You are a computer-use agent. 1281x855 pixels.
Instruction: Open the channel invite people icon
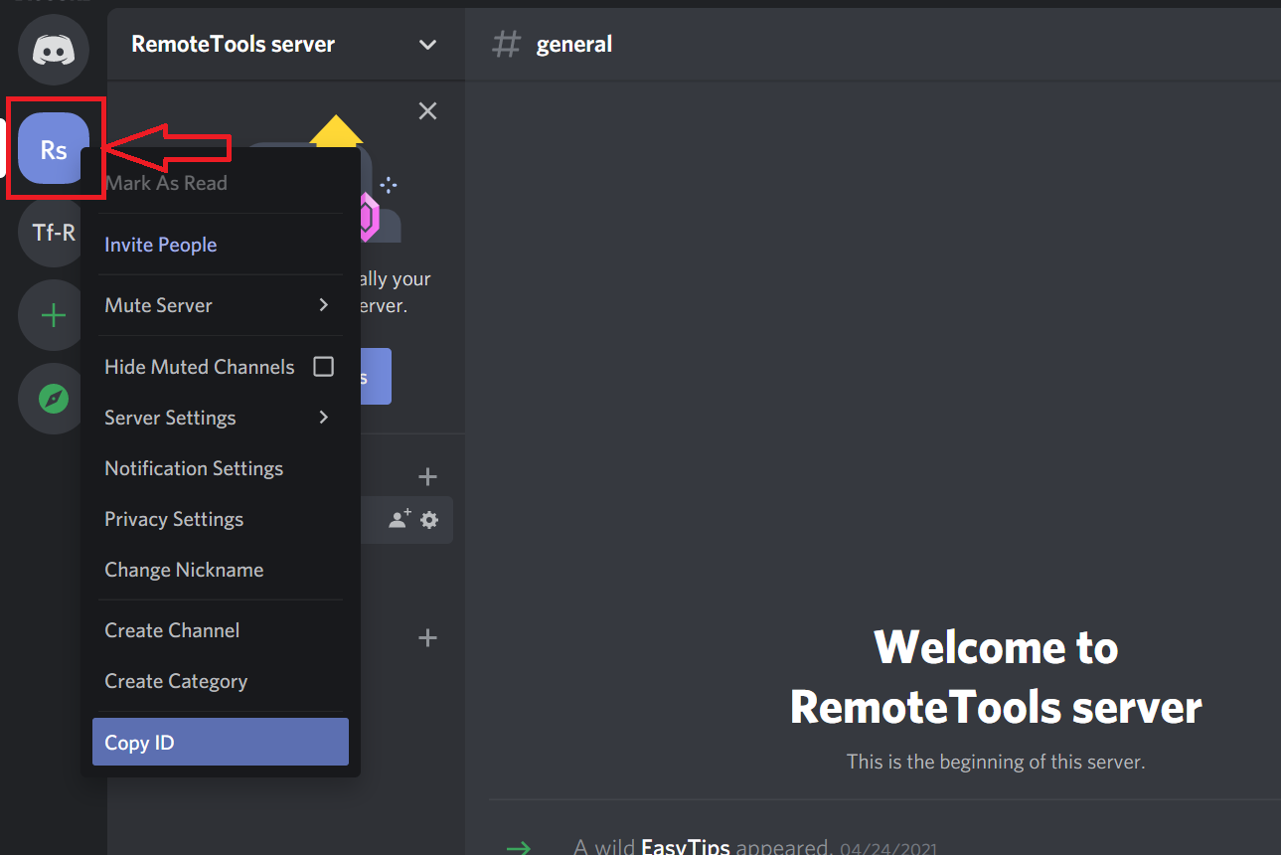pos(400,519)
